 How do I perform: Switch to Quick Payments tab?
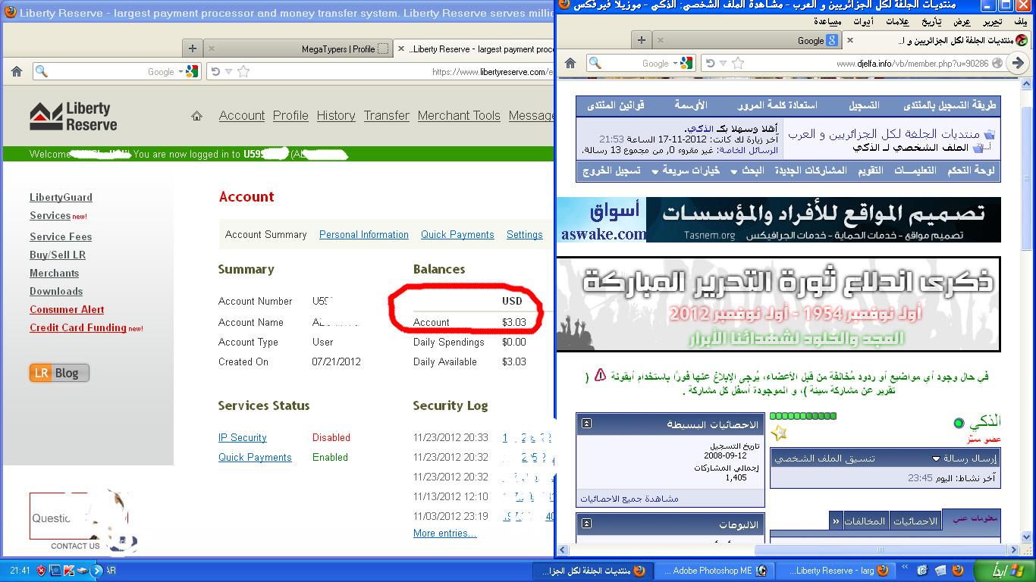tap(457, 234)
